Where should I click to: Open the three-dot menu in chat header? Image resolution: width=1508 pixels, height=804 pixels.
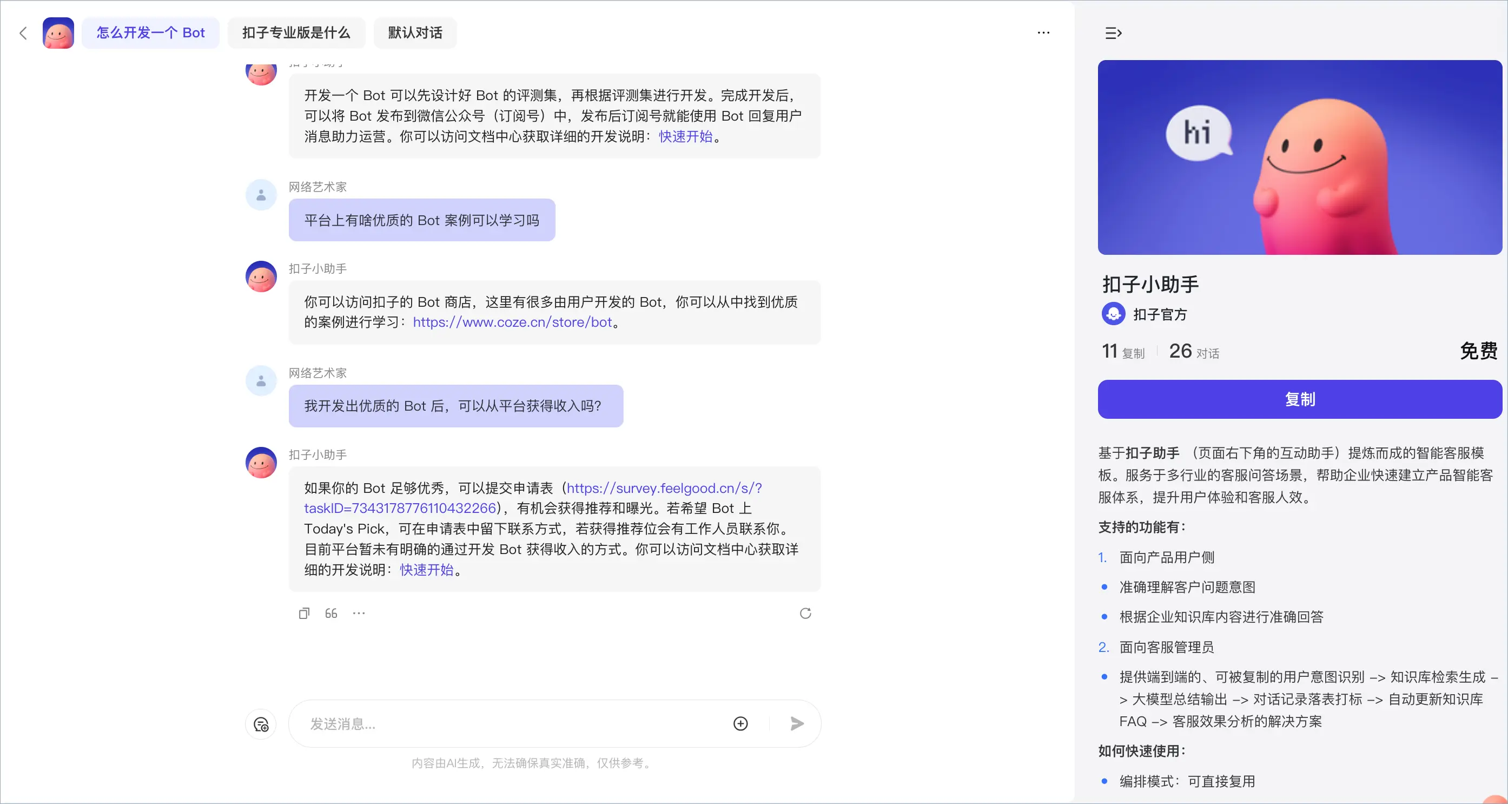(1043, 33)
